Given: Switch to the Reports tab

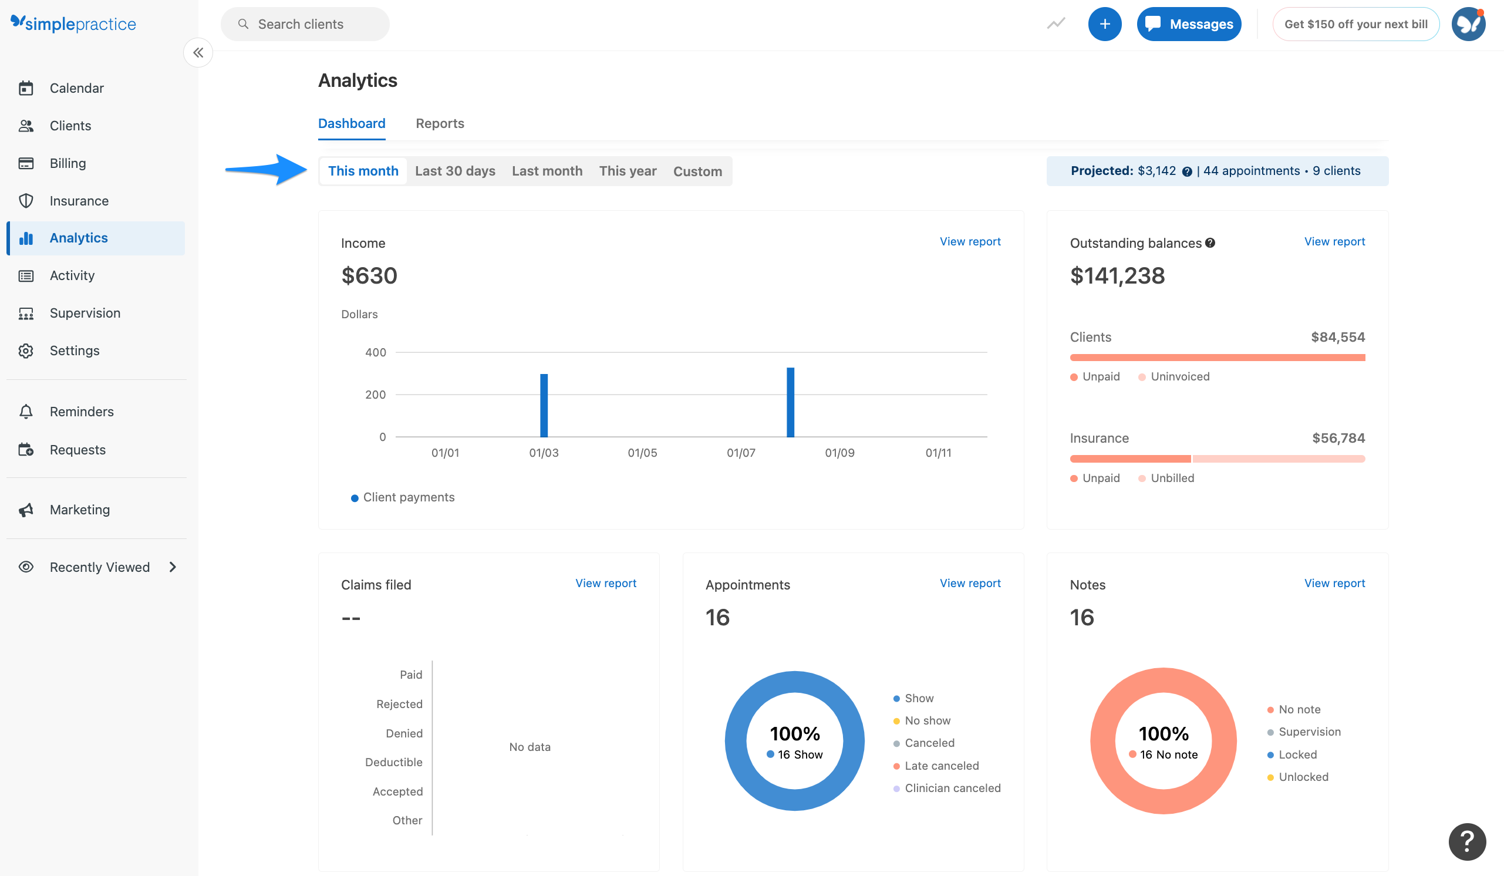Looking at the screenshot, I should point(440,123).
